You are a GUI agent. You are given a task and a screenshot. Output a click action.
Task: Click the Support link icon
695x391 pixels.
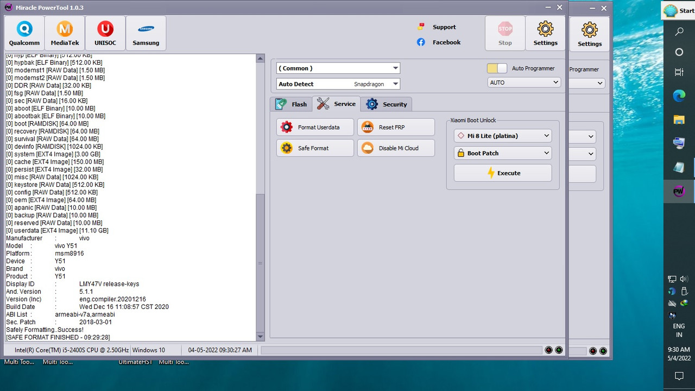[x=421, y=27]
